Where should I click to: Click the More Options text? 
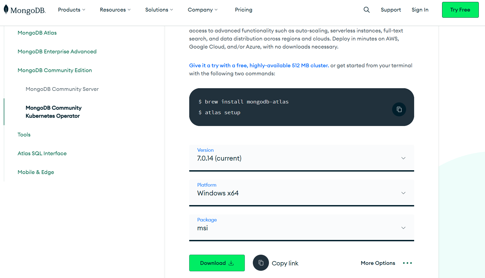378,263
